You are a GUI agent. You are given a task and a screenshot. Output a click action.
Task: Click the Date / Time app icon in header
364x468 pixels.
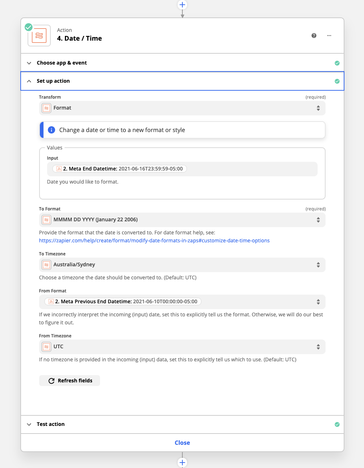click(x=39, y=36)
